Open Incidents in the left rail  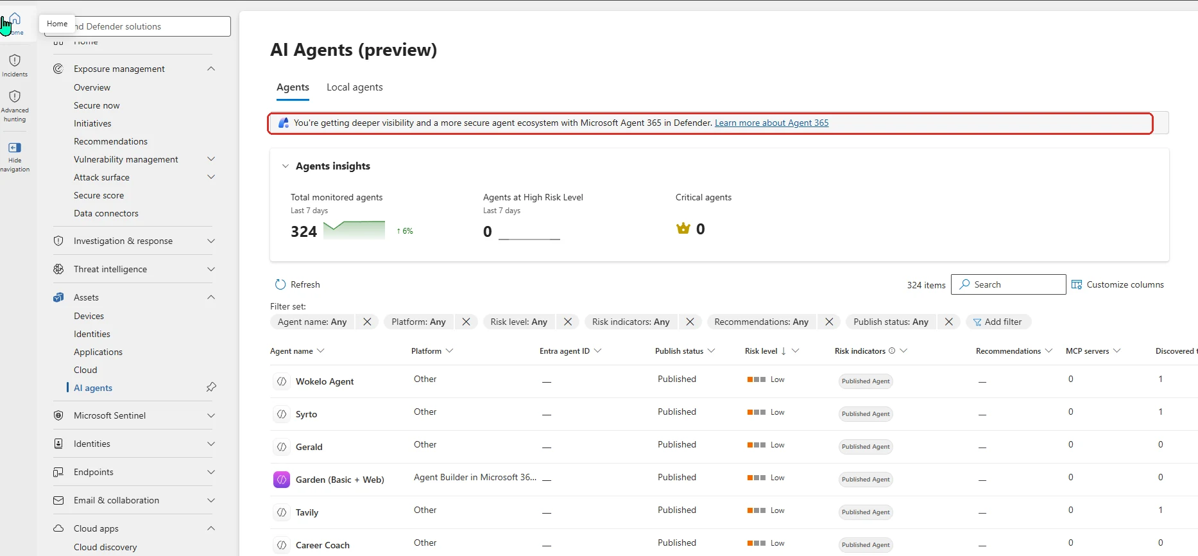15,65
